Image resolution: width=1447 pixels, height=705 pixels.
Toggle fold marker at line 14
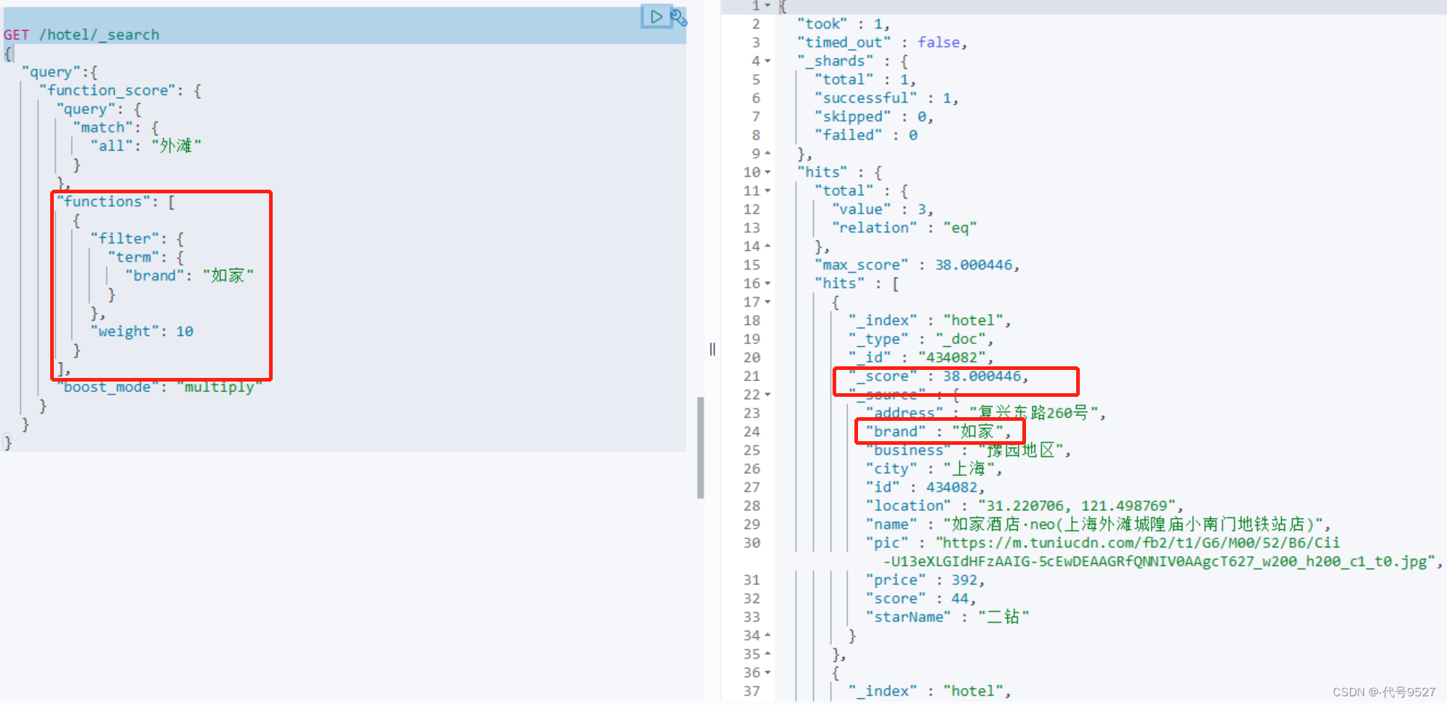pos(767,246)
